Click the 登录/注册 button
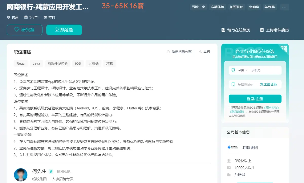This screenshot has width=304, height=183. [255, 99]
